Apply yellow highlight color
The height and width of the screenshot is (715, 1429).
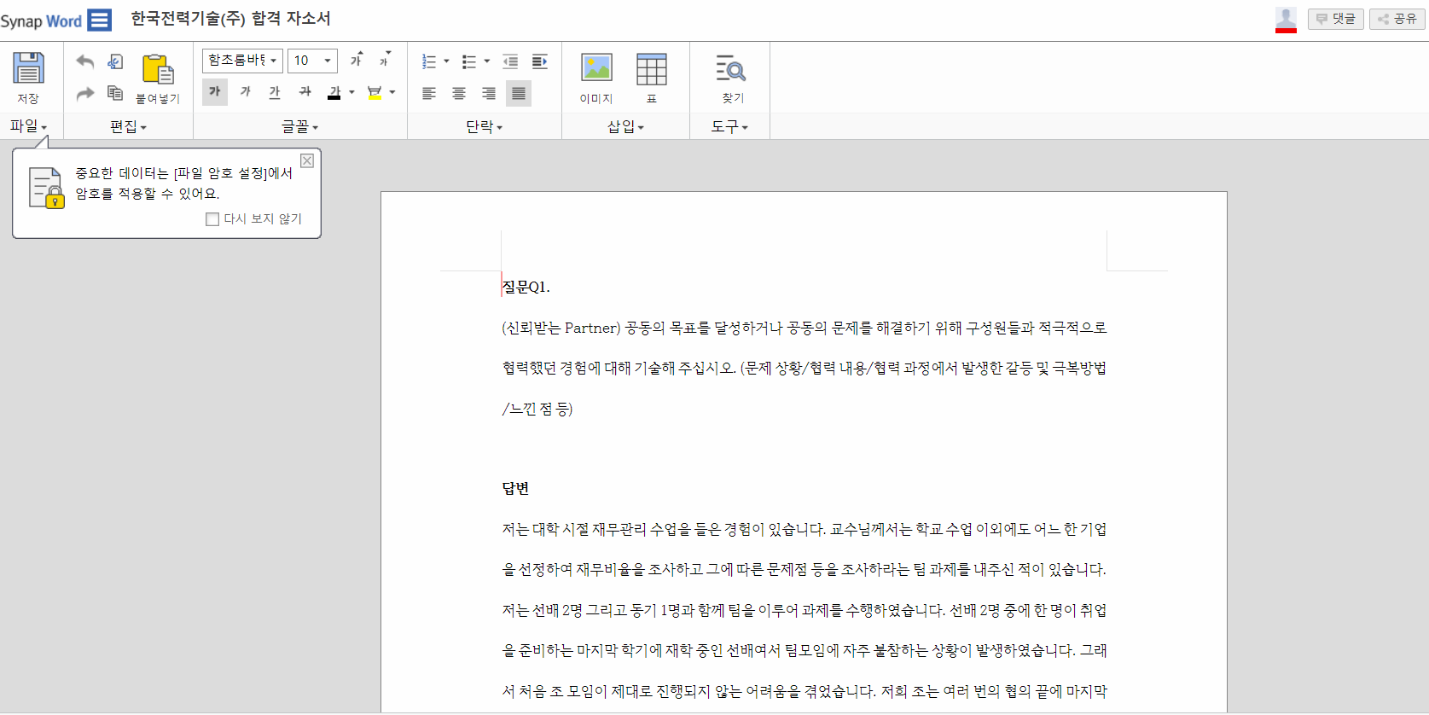coord(375,92)
